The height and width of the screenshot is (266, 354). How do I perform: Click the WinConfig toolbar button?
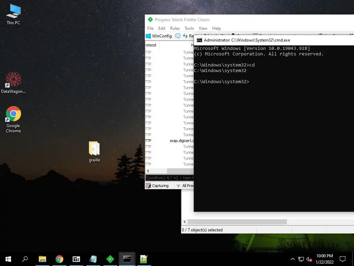[159, 36]
